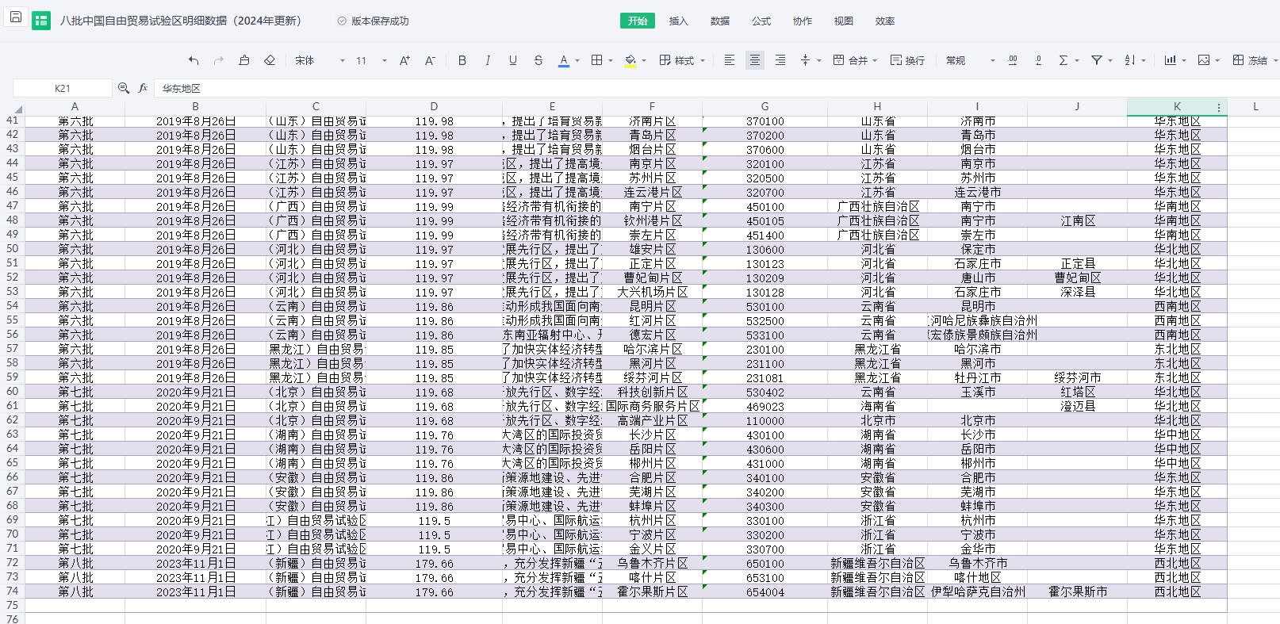Image resolution: width=1280 pixels, height=624 pixels.
Task: Open the 样式 styles menu
Action: tap(682, 60)
